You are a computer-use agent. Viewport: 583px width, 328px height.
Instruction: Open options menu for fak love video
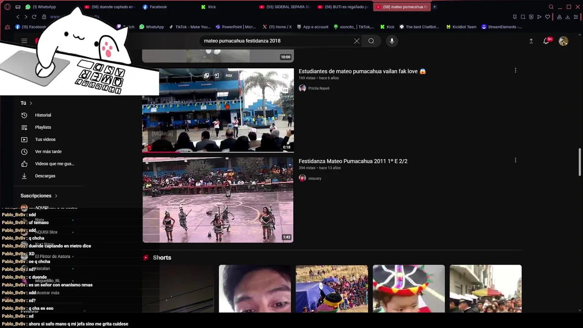point(515,71)
